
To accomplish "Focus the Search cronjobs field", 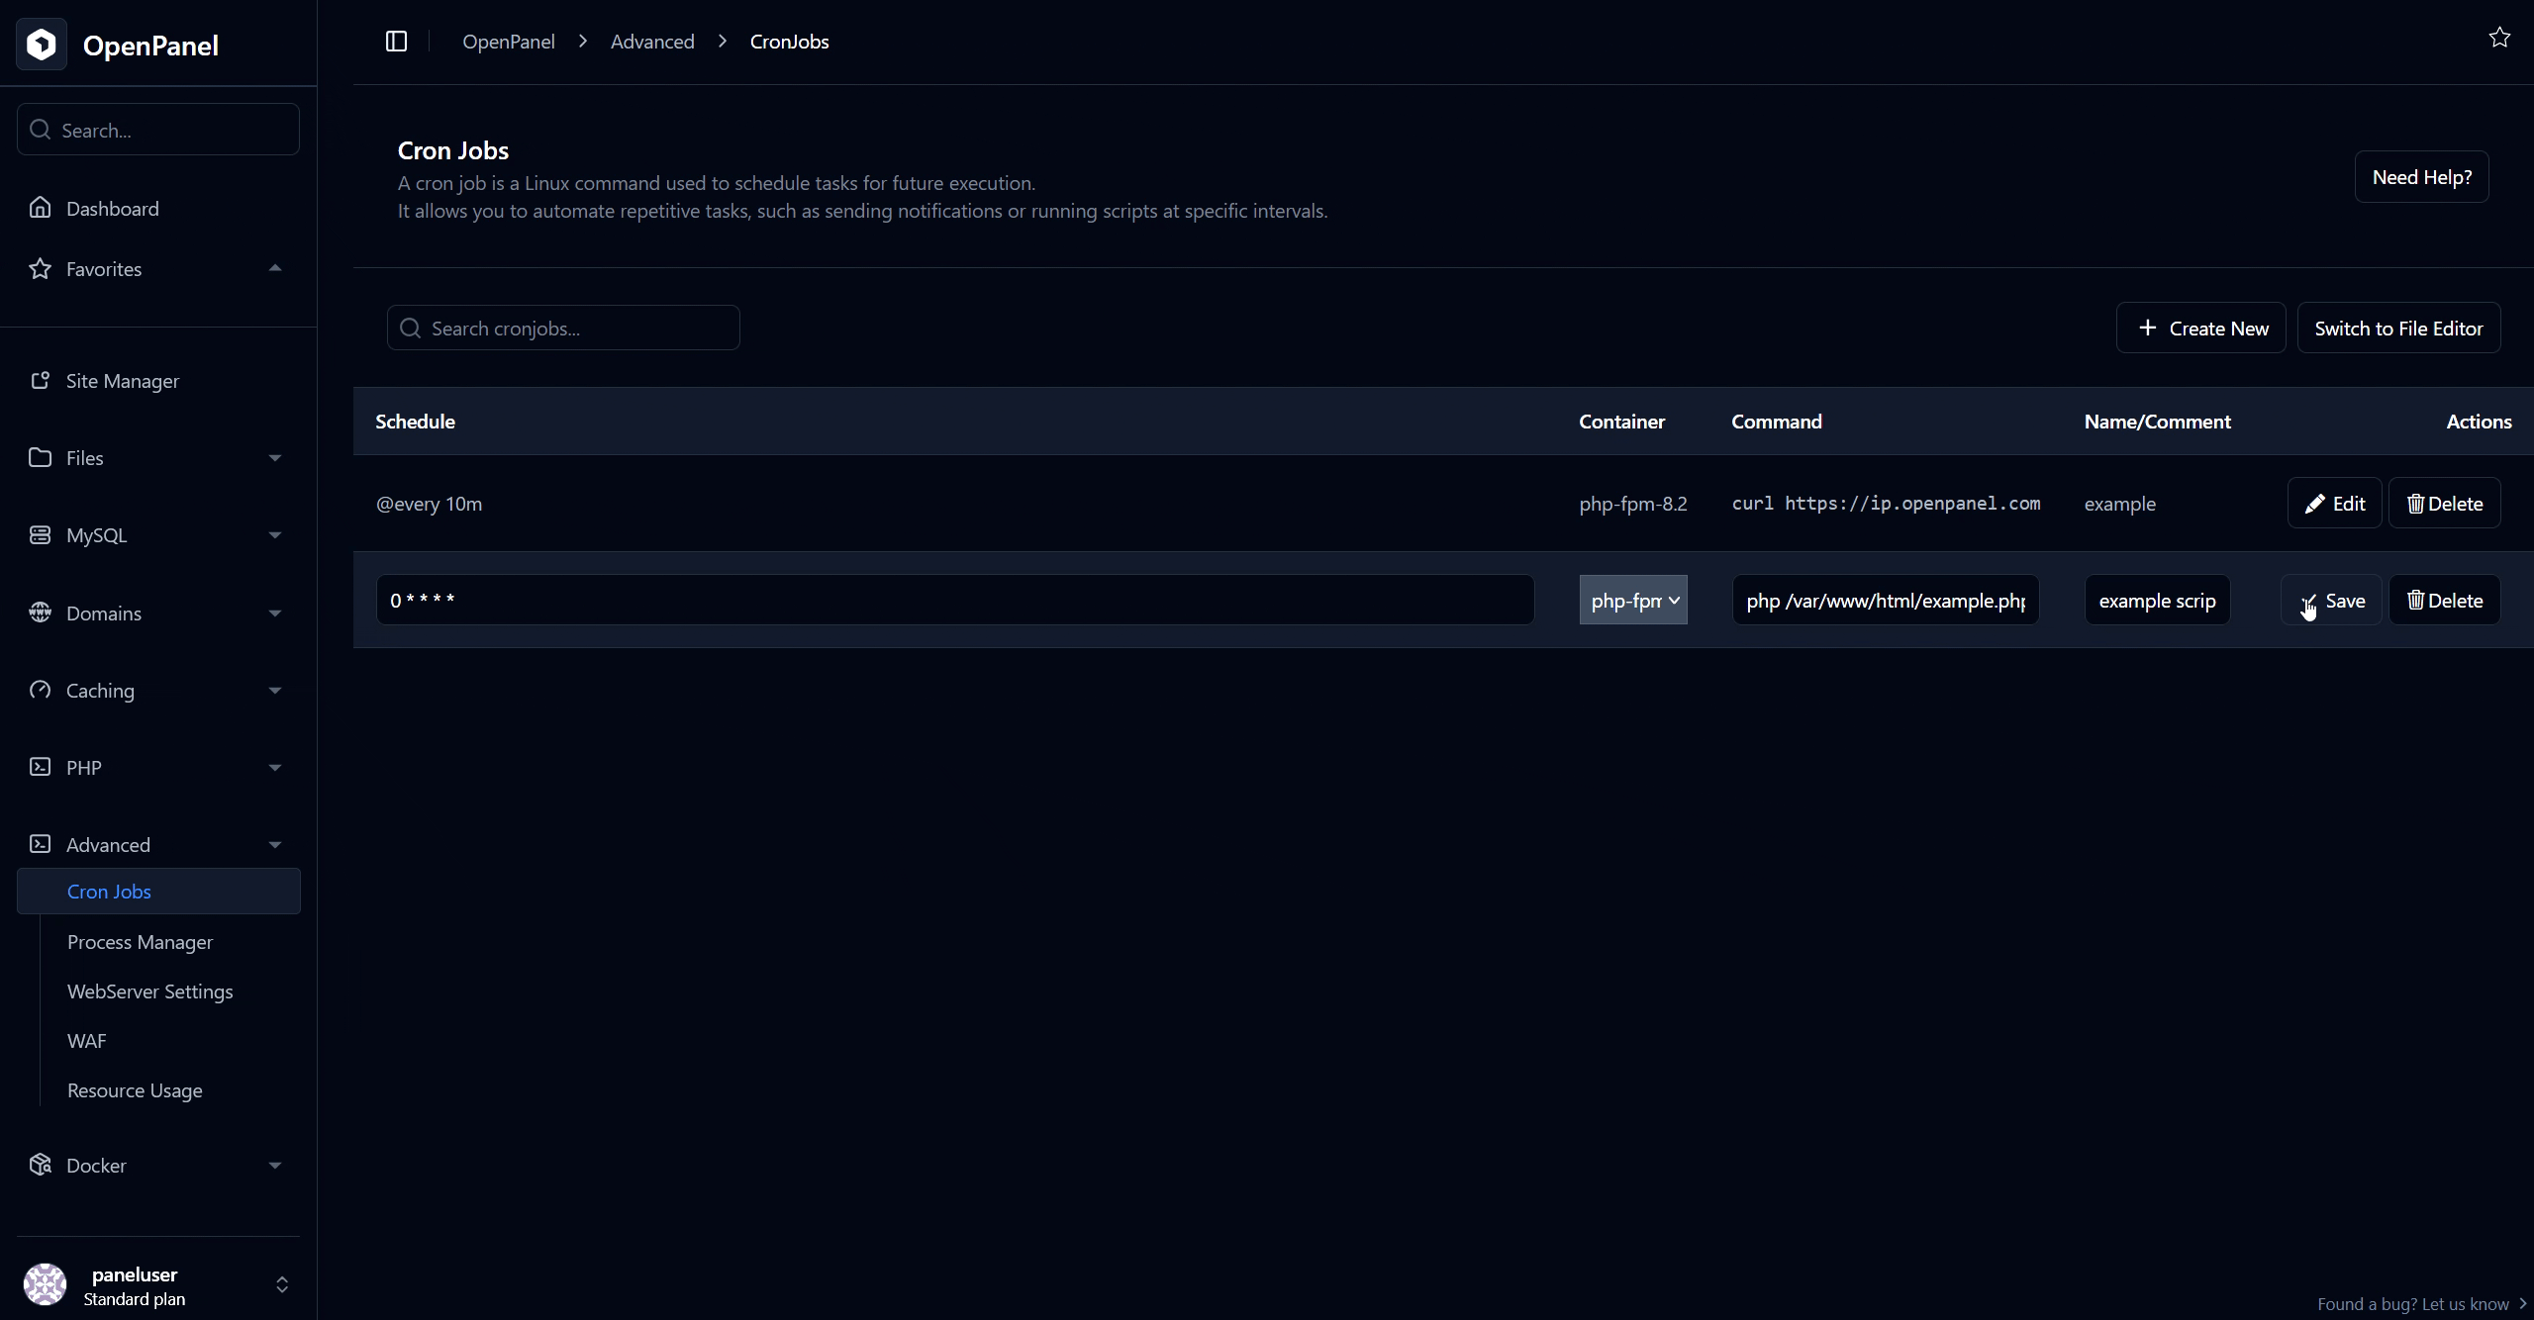I will click(563, 328).
